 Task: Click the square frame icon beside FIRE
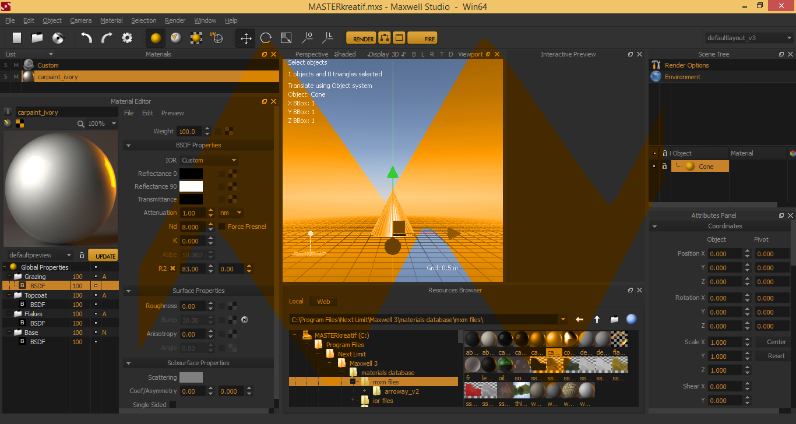coord(399,38)
